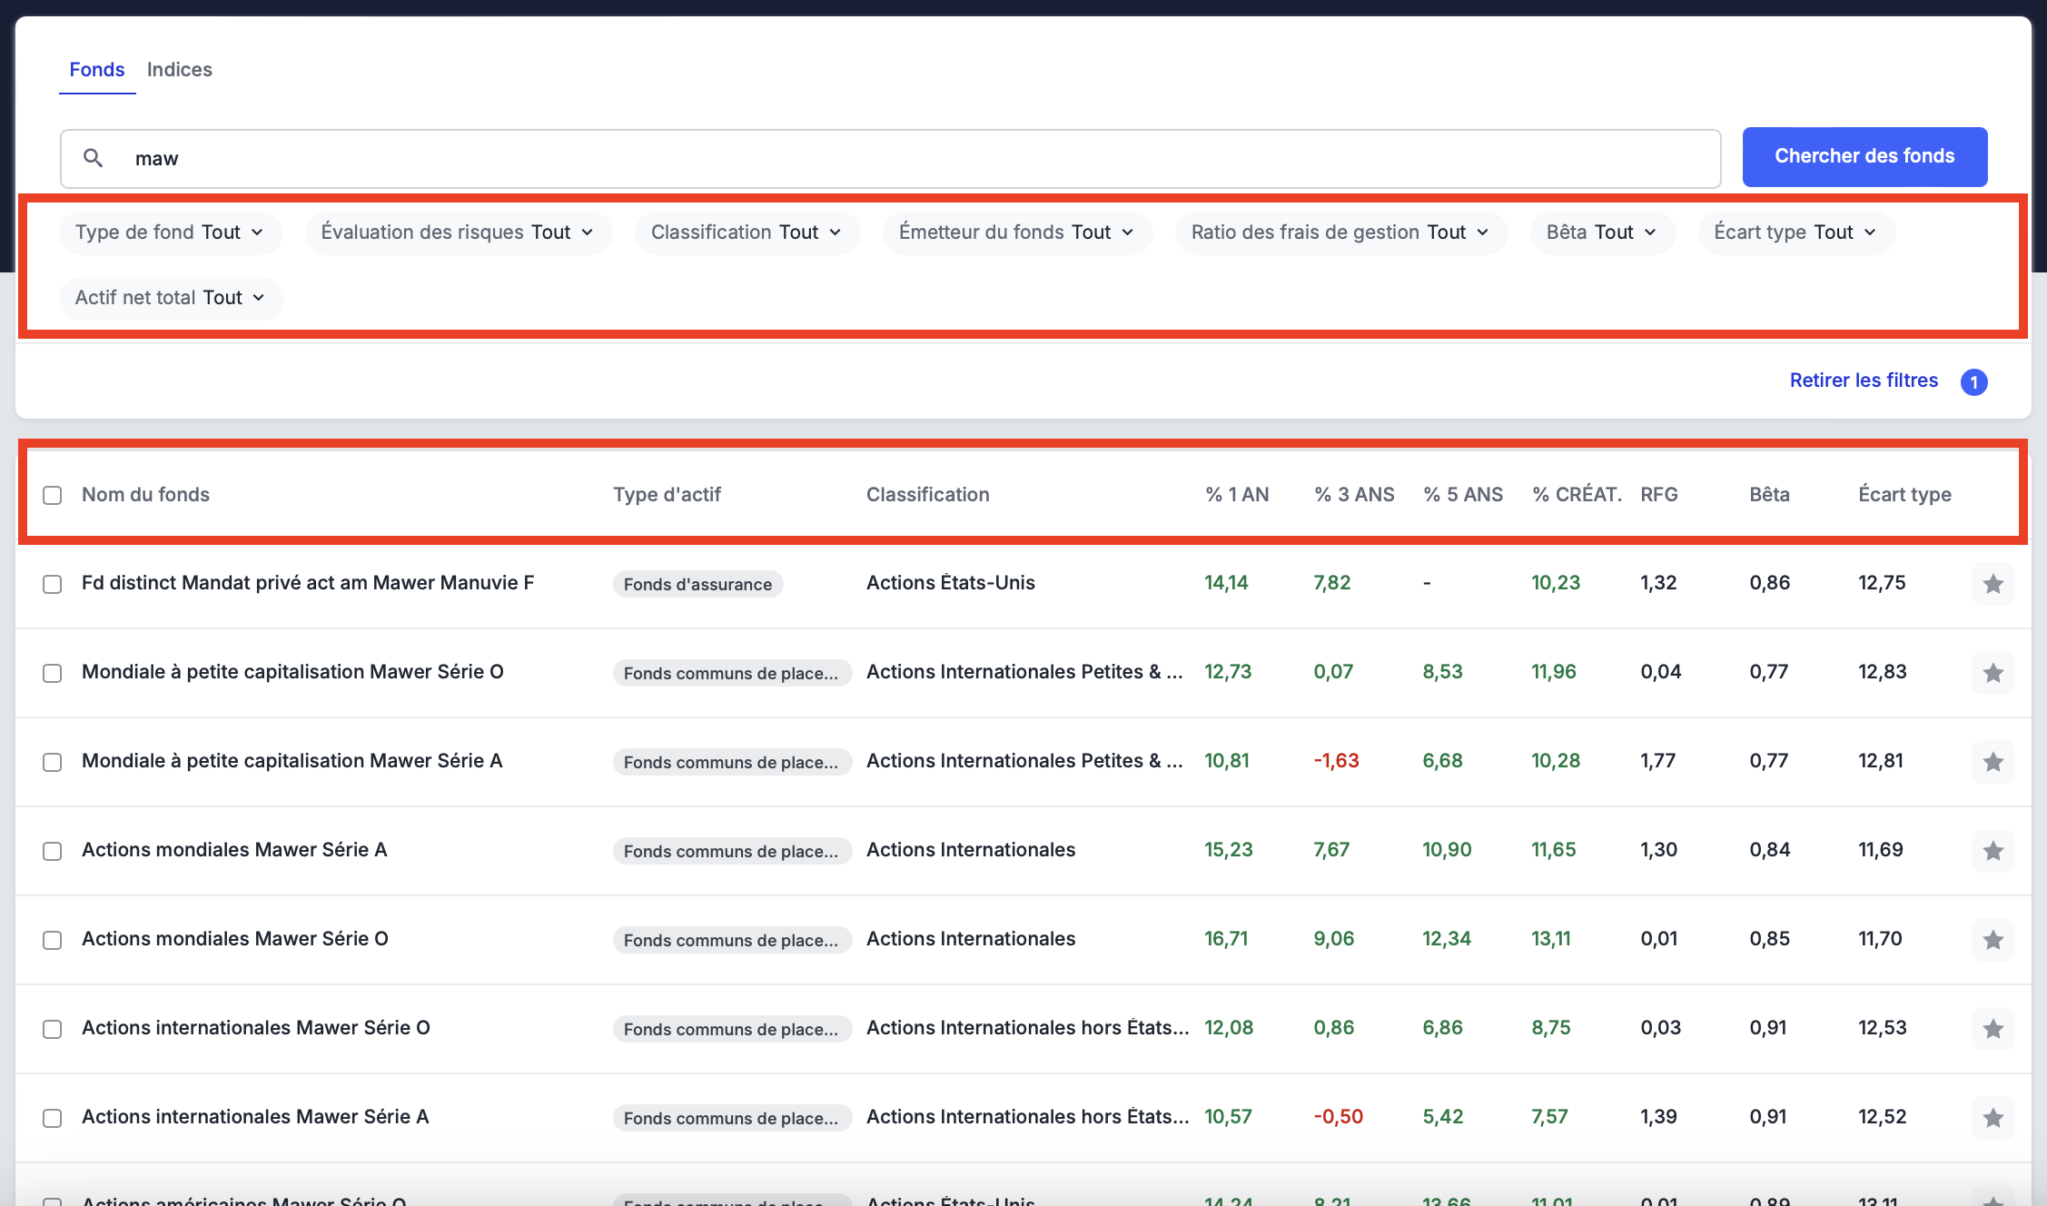
Task: Select Actions mondiales Mawer Série A checkbox
Action: pyautogui.click(x=53, y=851)
